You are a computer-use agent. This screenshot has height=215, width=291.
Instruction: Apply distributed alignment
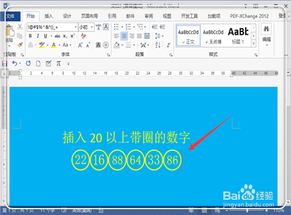(147, 36)
